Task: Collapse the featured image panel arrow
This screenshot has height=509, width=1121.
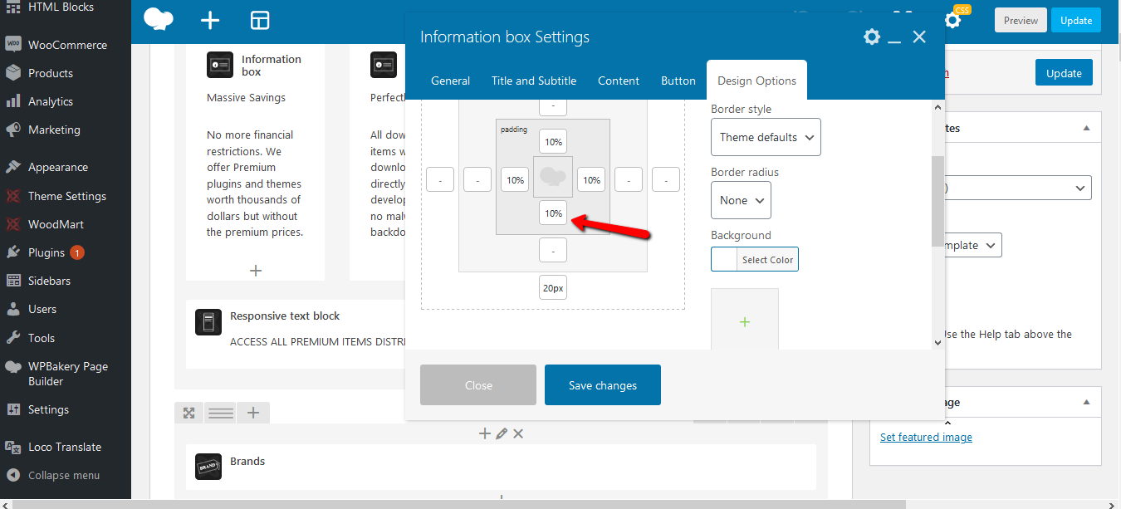Action: click(1086, 403)
